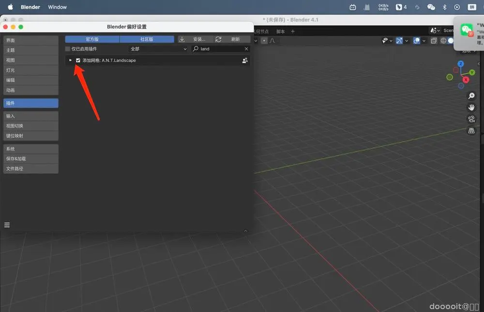484x312 pixels.
Task: Toggle the show overlays icon
Action: coord(416,41)
